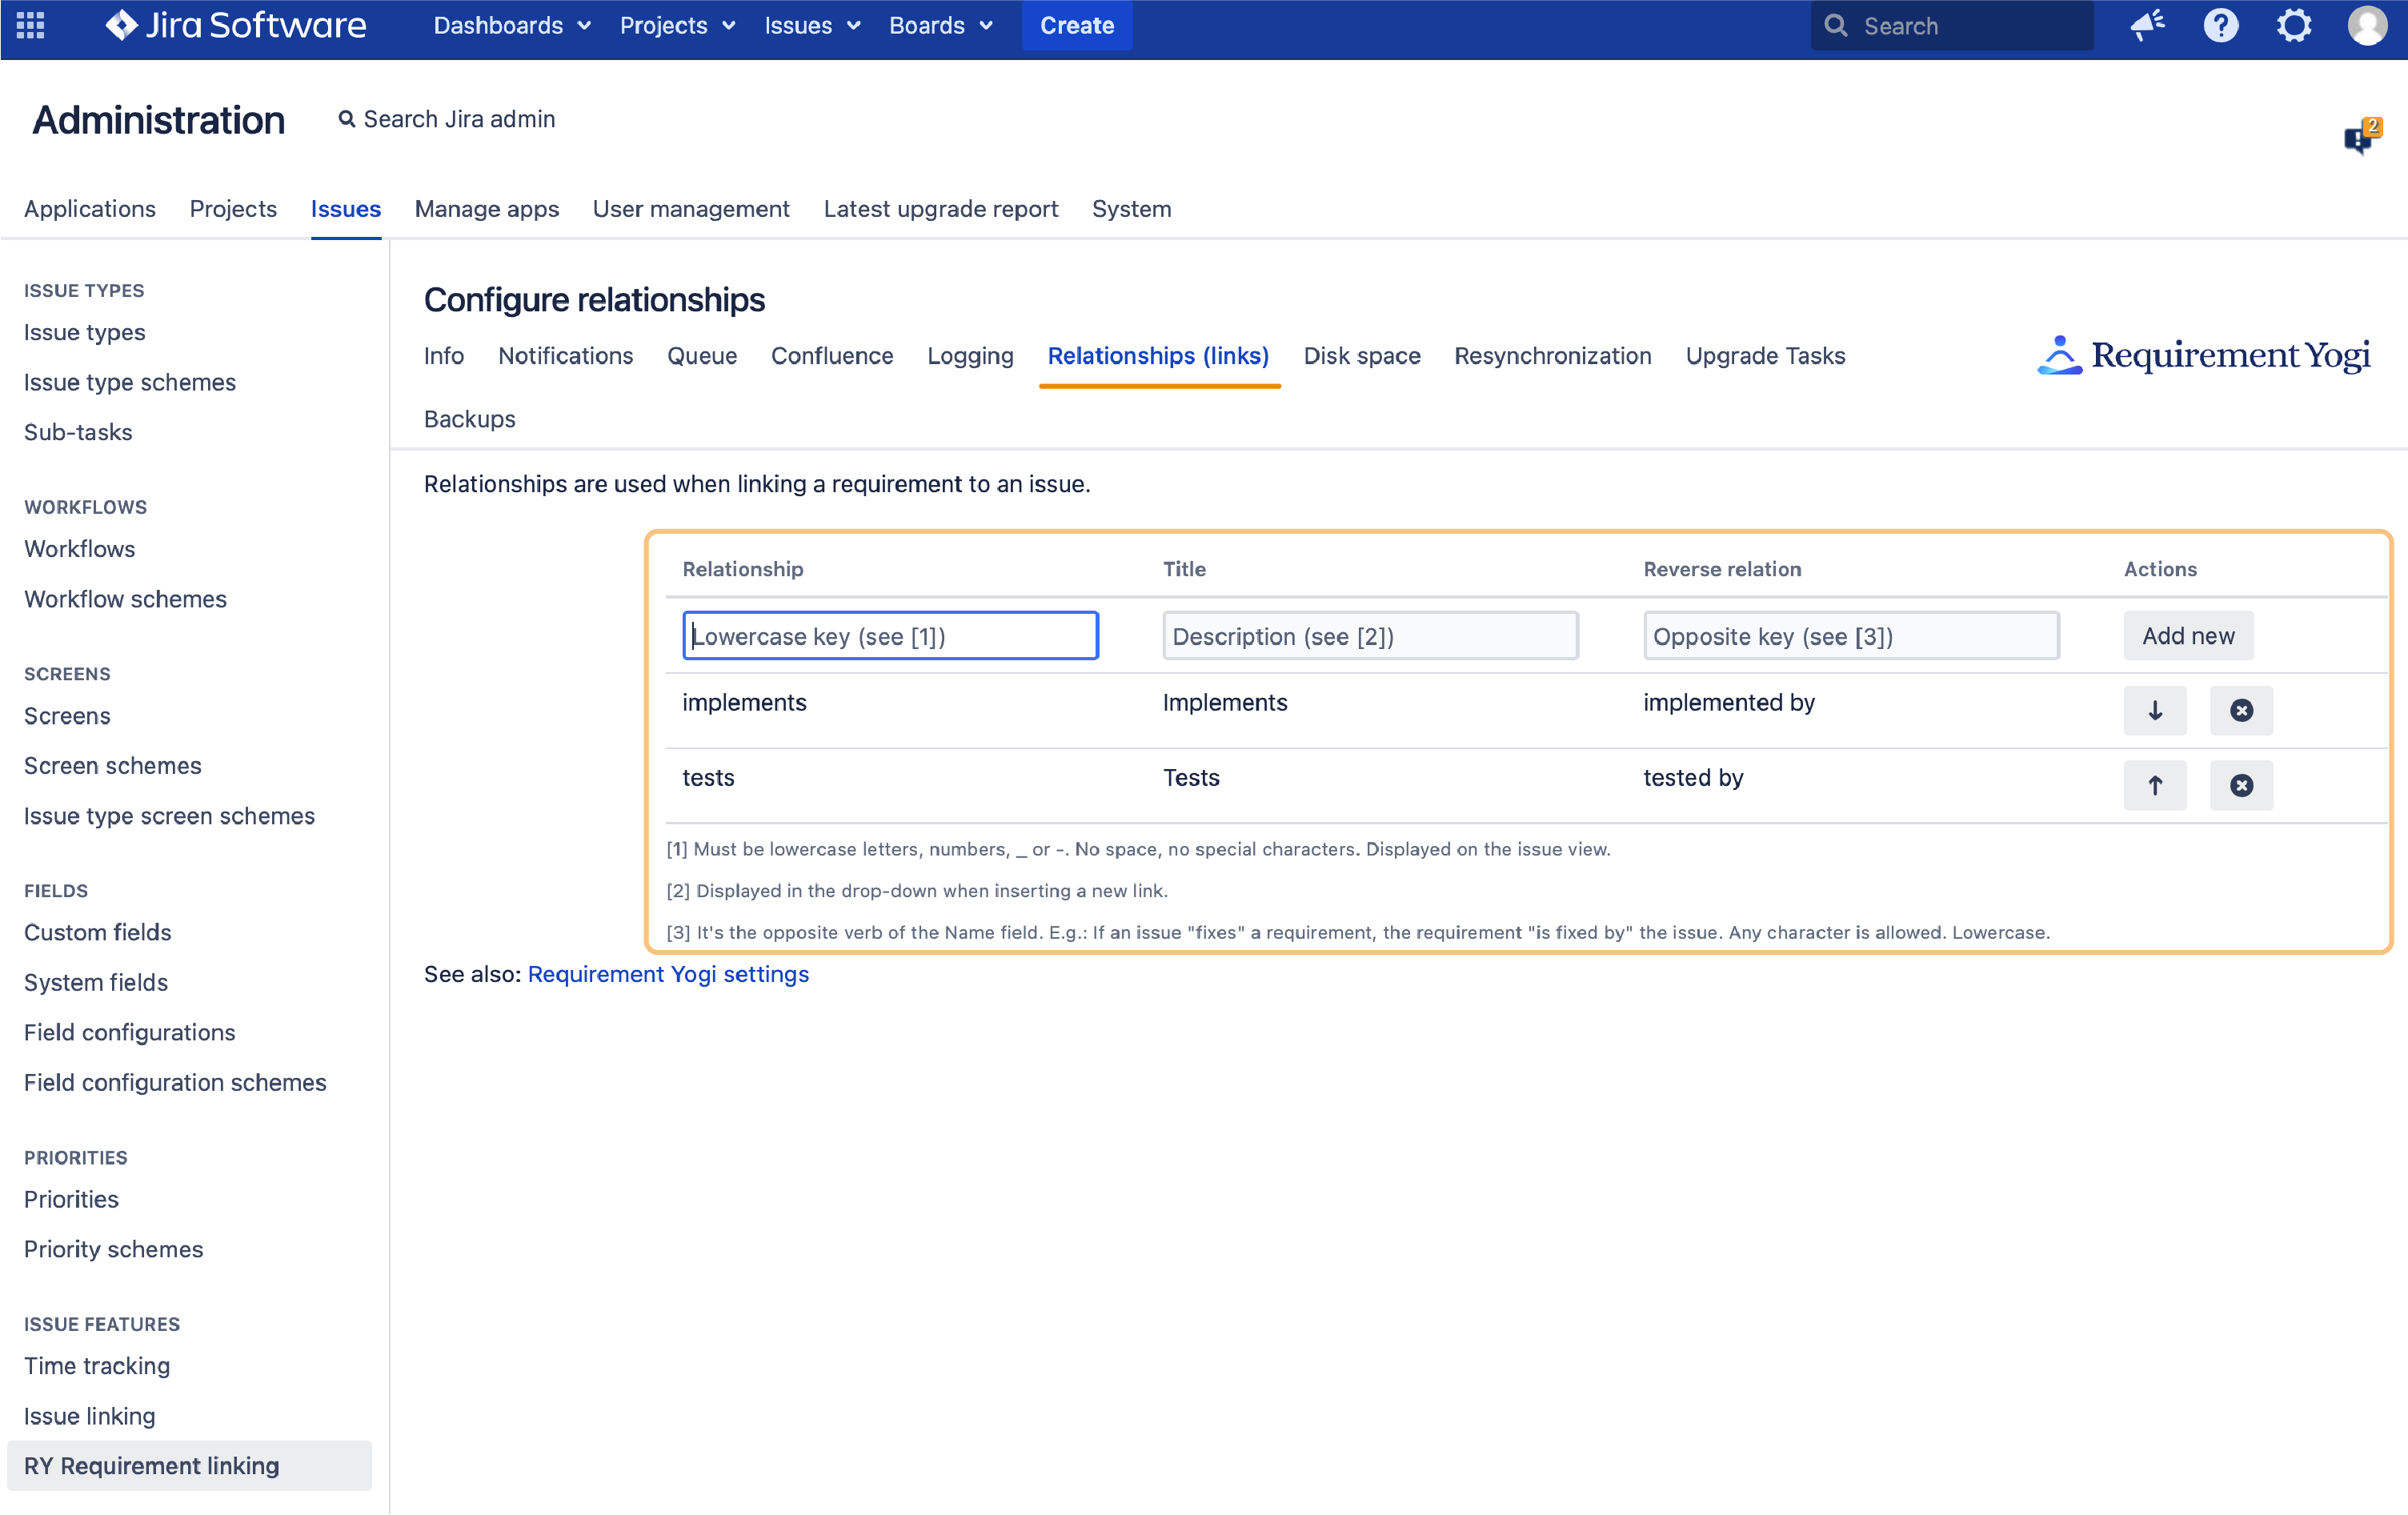Expand the Dashboards dropdown menu
Image resolution: width=2408 pixels, height=1515 pixels.
[x=511, y=25]
